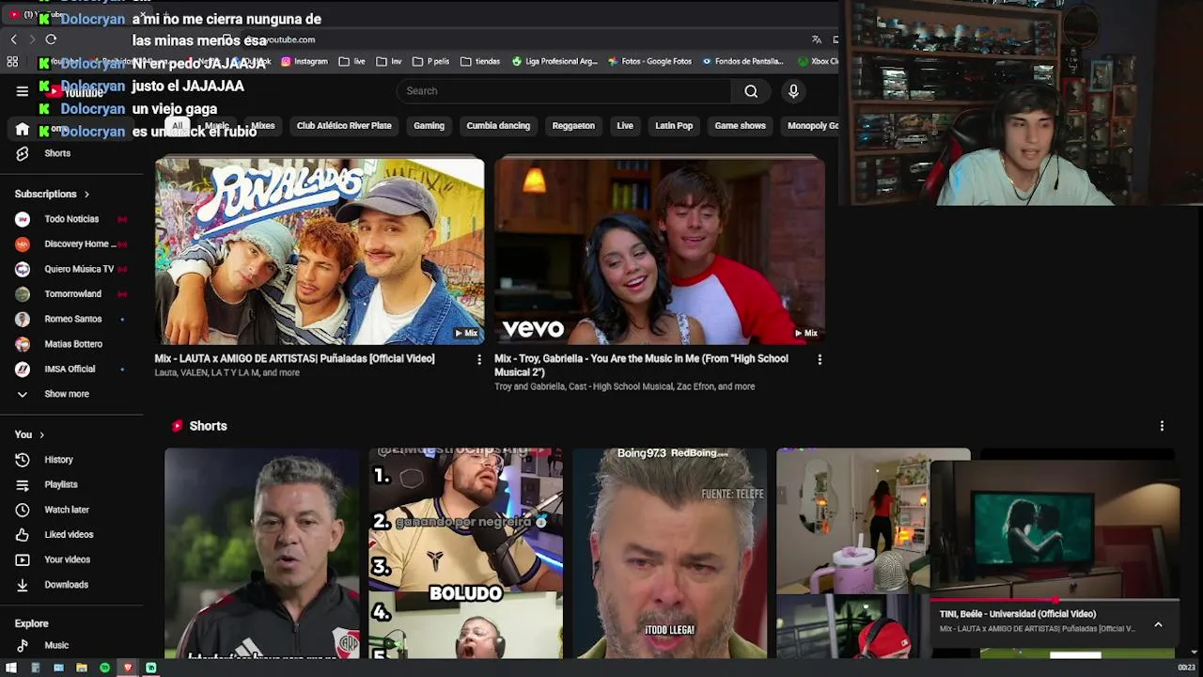
Task: Open Liga Profesional Arg bookmark
Action: [x=555, y=61]
